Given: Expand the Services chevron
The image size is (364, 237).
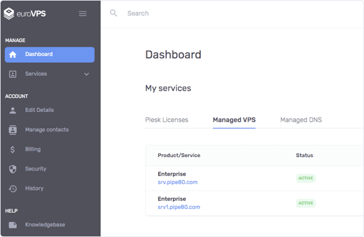Looking at the screenshot, I should pyautogui.click(x=86, y=74).
